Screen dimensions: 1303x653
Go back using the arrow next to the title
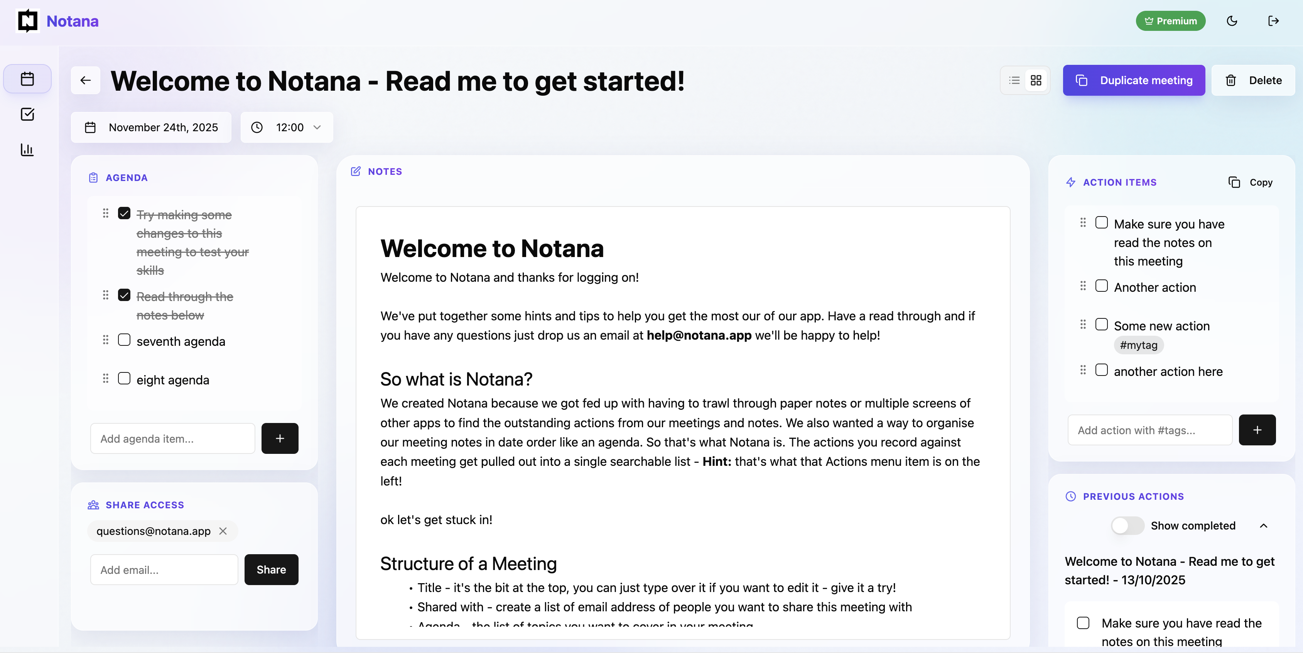[x=85, y=80]
